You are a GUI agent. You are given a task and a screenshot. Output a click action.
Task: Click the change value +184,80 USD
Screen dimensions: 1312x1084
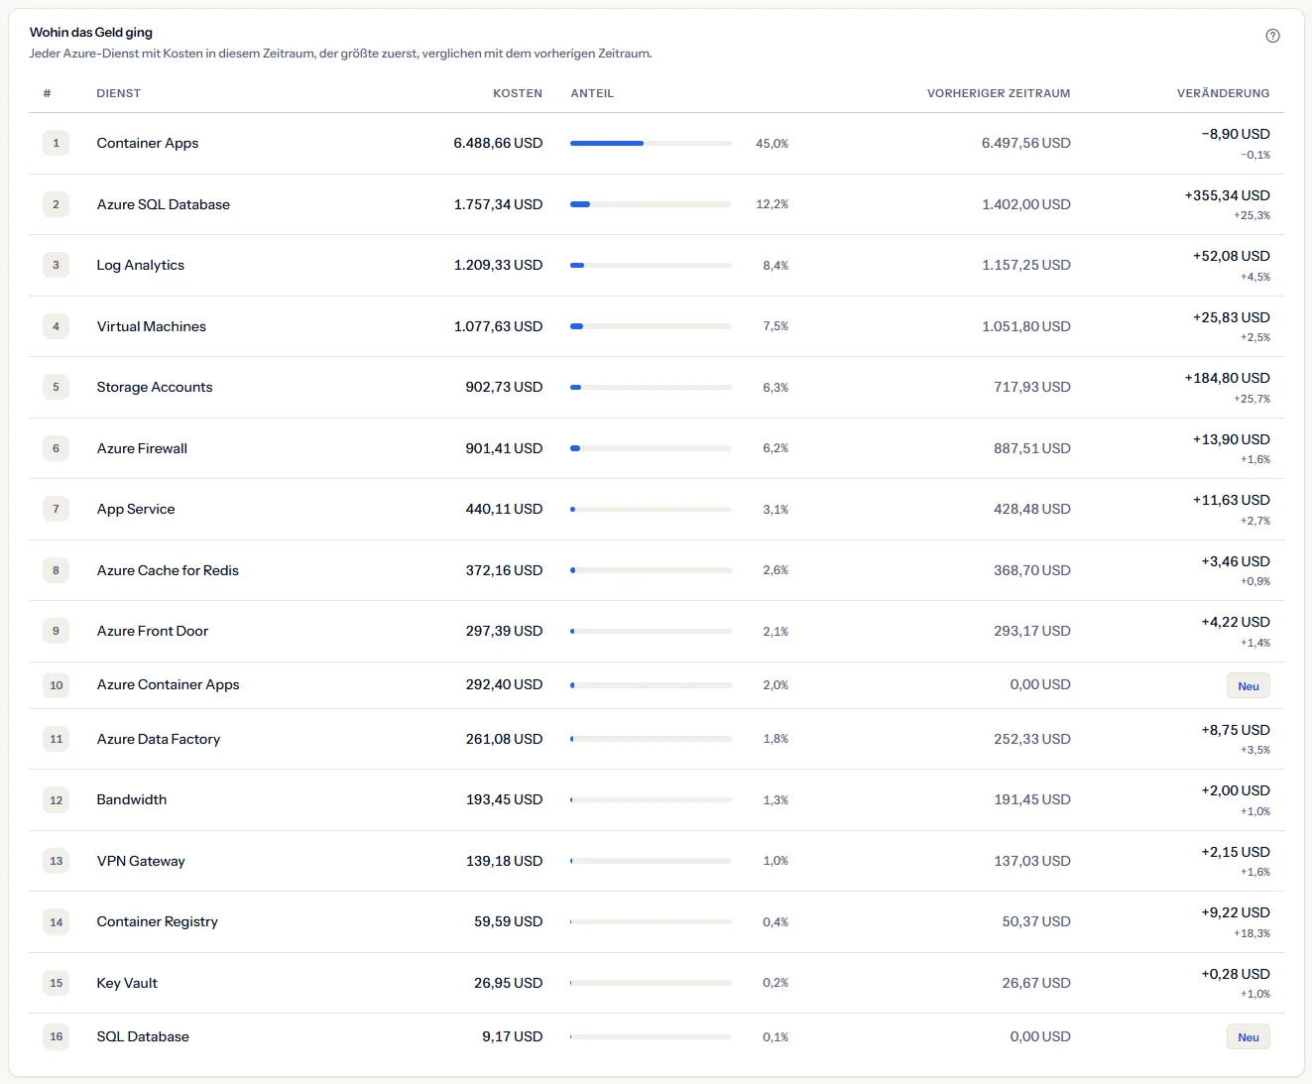(x=1227, y=378)
